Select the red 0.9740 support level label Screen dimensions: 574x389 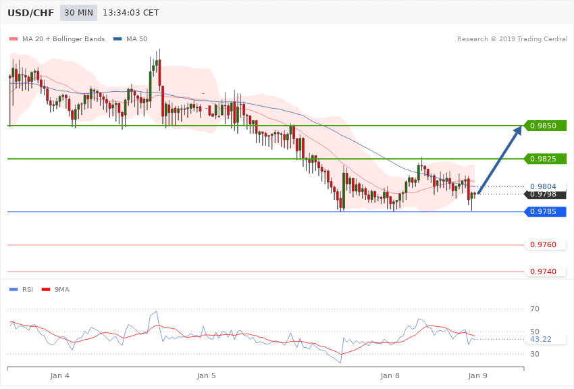pyautogui.click(x=543, y=271)
